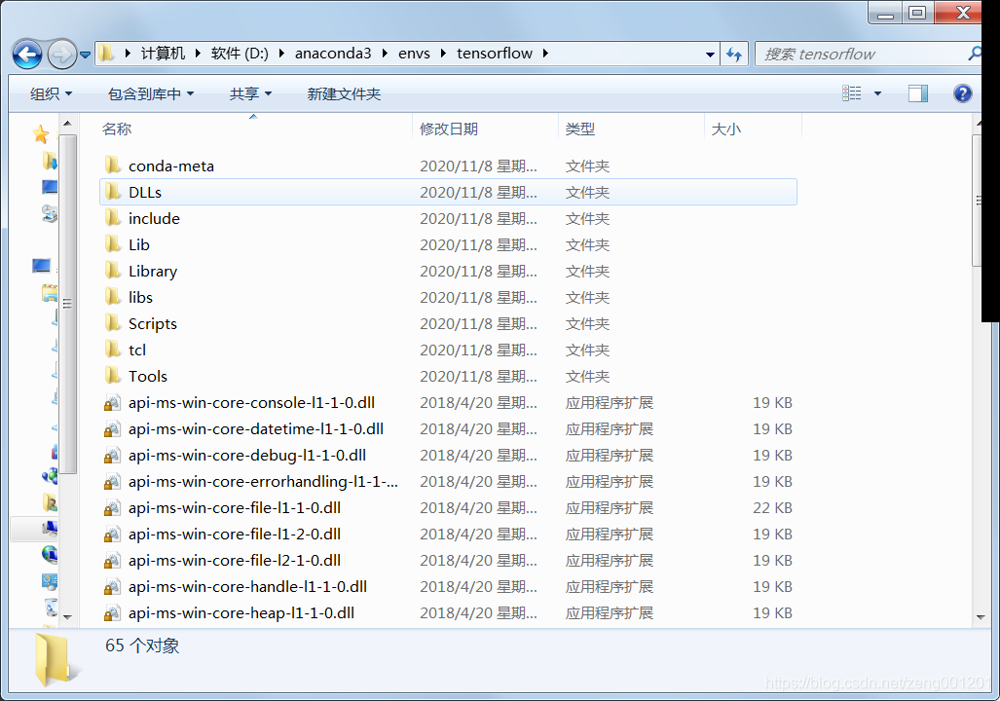The width and height of the screenshot is (1000, 701).
Task: Expand the arrow after 计算机 breadcrumb
Action: [198, 54]
